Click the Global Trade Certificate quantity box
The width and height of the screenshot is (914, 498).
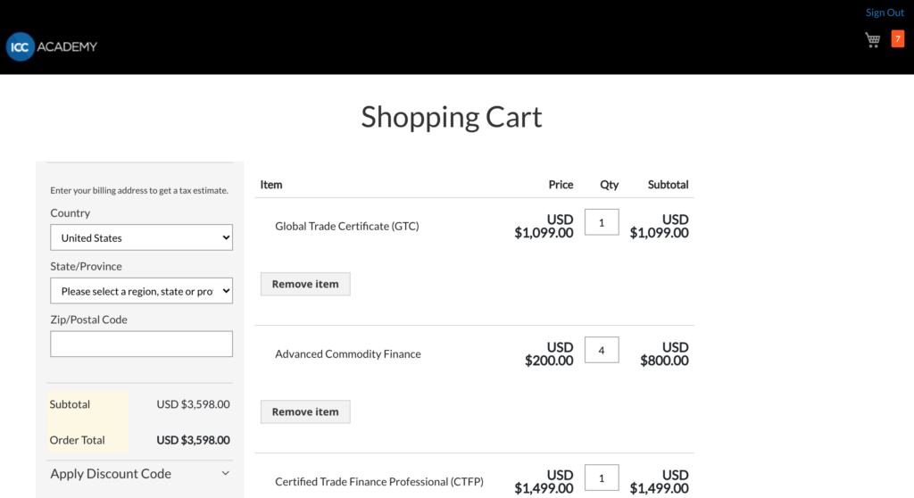(602, 222)
